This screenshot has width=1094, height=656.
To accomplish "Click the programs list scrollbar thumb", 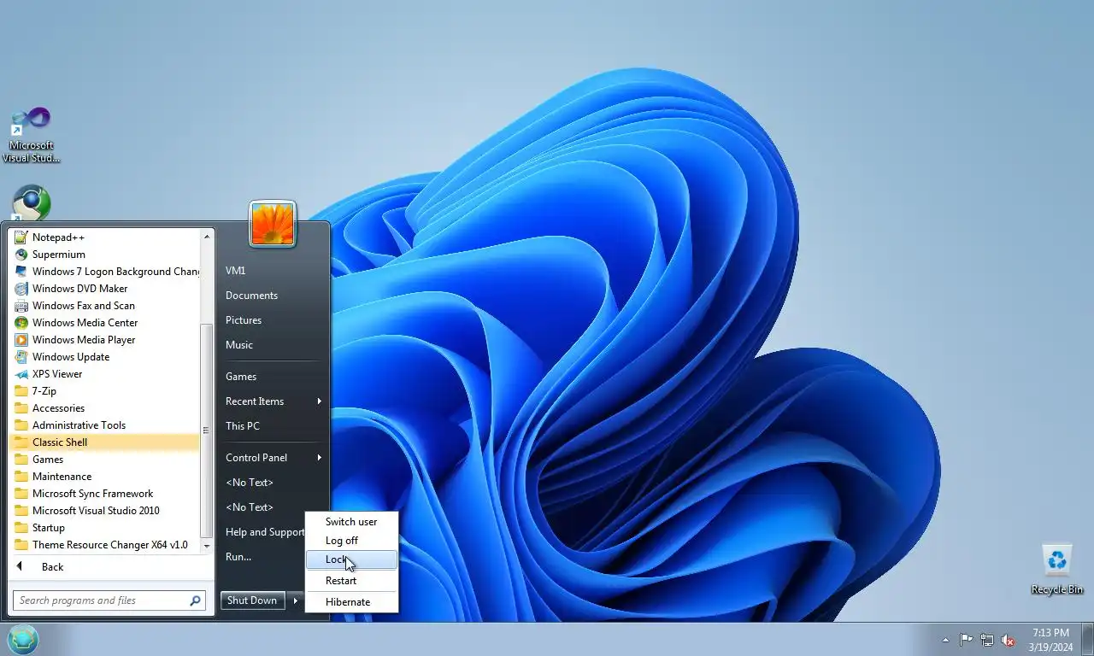I will point(206,430).
